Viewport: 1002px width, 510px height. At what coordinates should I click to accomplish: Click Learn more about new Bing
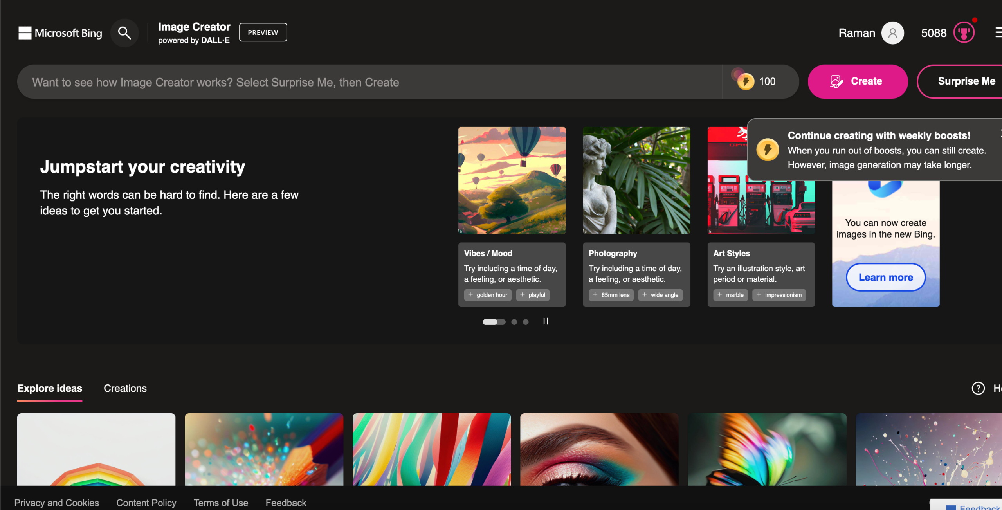click(x=886, y=277)
